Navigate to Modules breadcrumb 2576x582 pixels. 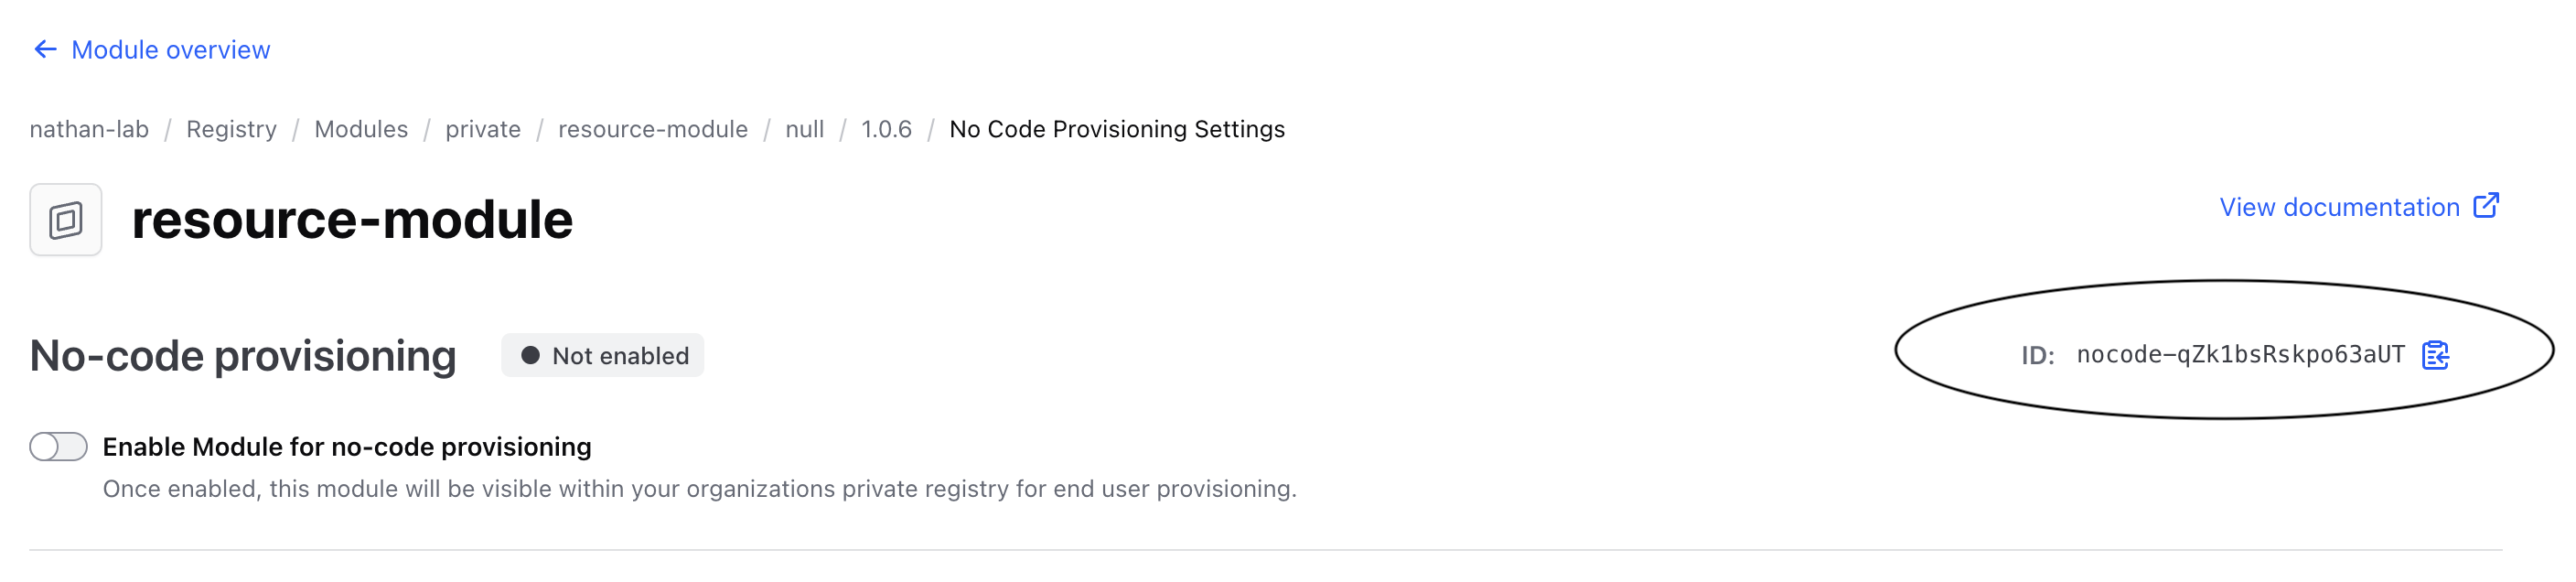click(x=361, y=129)
